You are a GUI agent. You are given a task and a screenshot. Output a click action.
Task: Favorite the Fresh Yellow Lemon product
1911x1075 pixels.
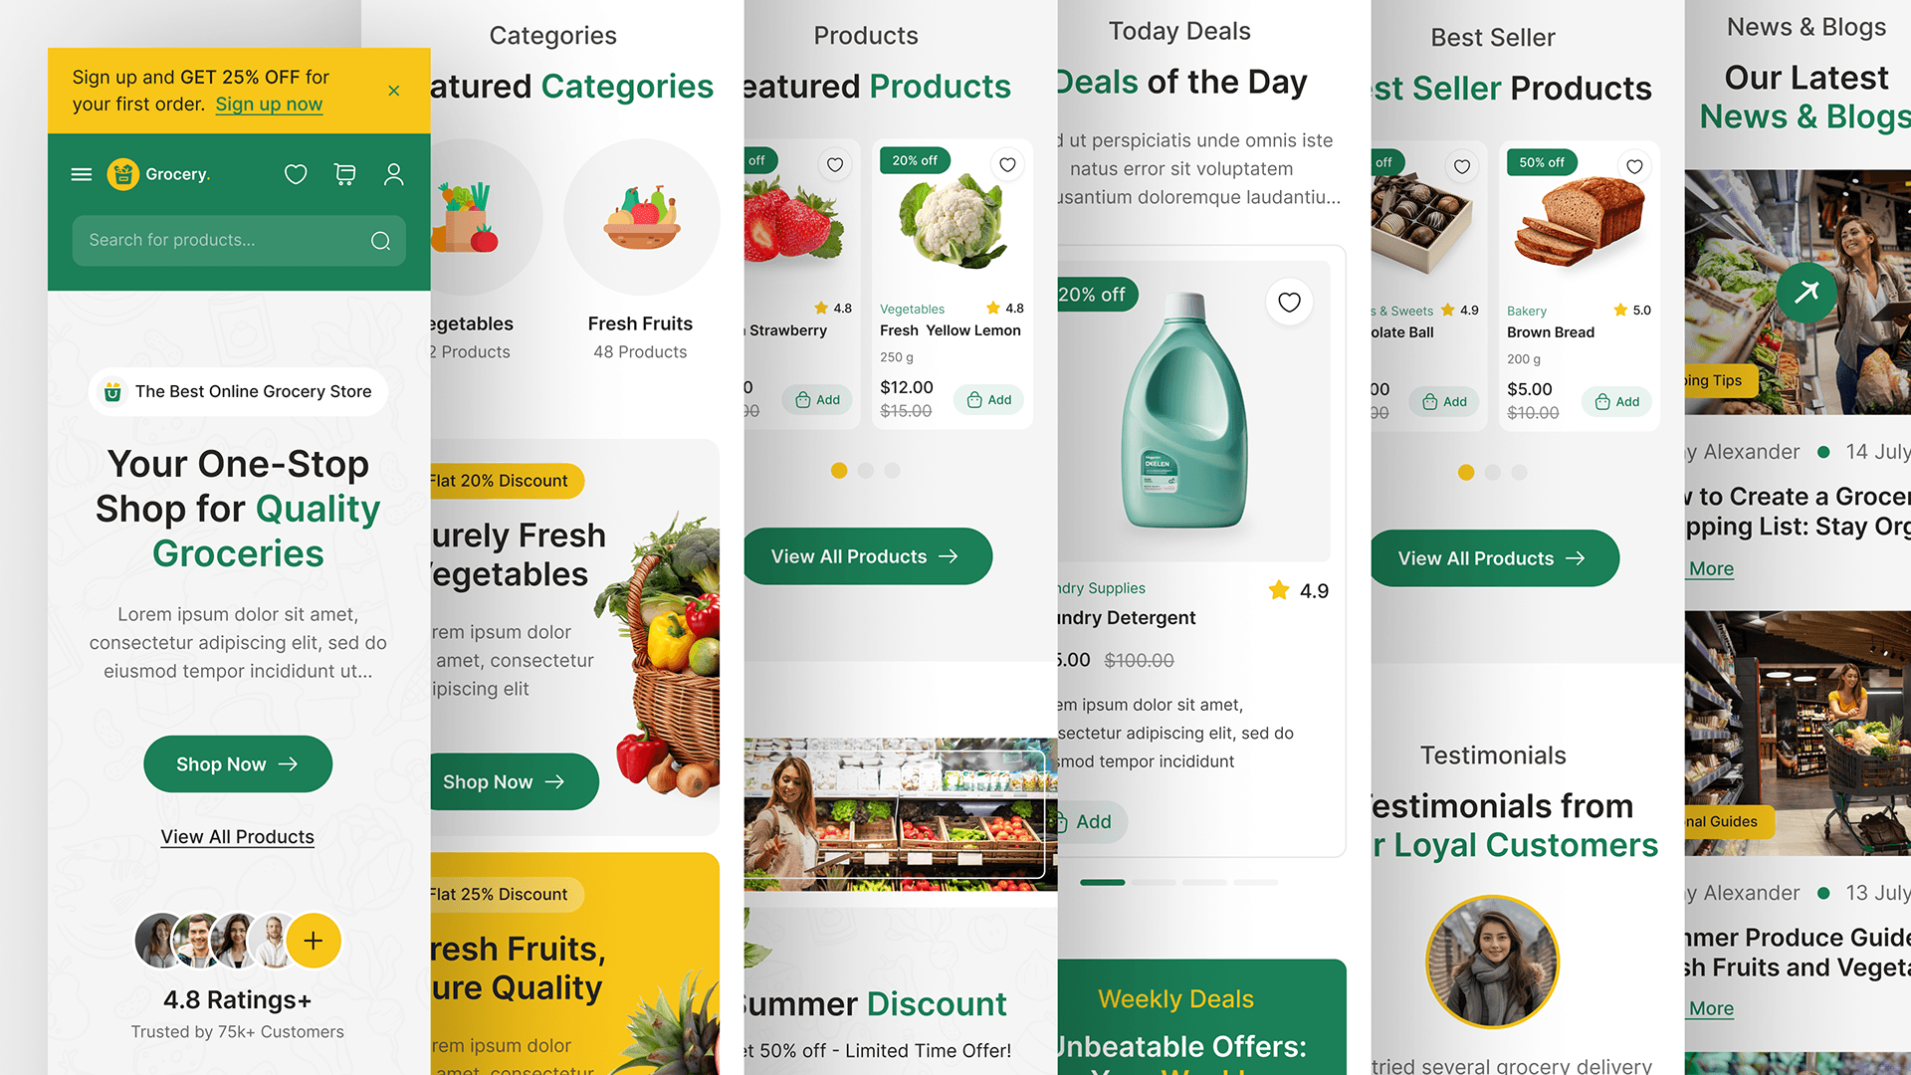point(1007,164)
